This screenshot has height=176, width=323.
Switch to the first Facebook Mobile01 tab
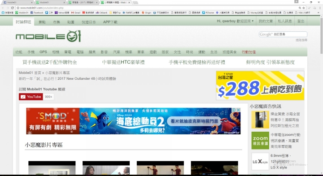pos(17,3)
